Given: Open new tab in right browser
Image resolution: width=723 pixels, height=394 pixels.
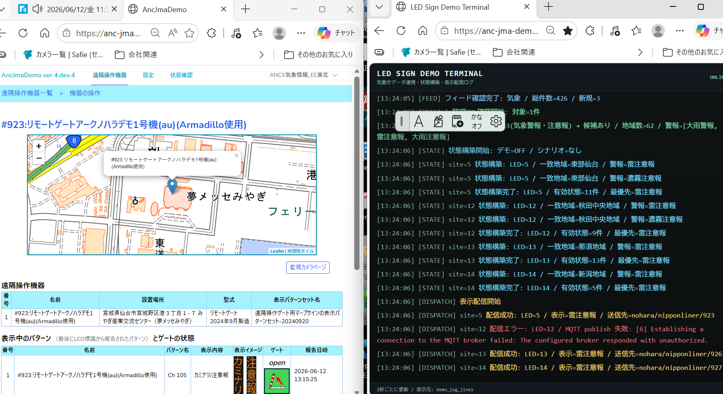Looking at the screenshot, I should [x=548, y=6].
